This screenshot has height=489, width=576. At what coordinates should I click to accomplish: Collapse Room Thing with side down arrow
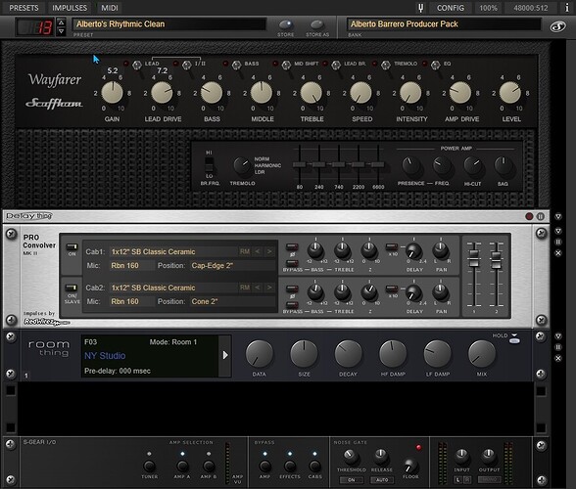(558, 336)
